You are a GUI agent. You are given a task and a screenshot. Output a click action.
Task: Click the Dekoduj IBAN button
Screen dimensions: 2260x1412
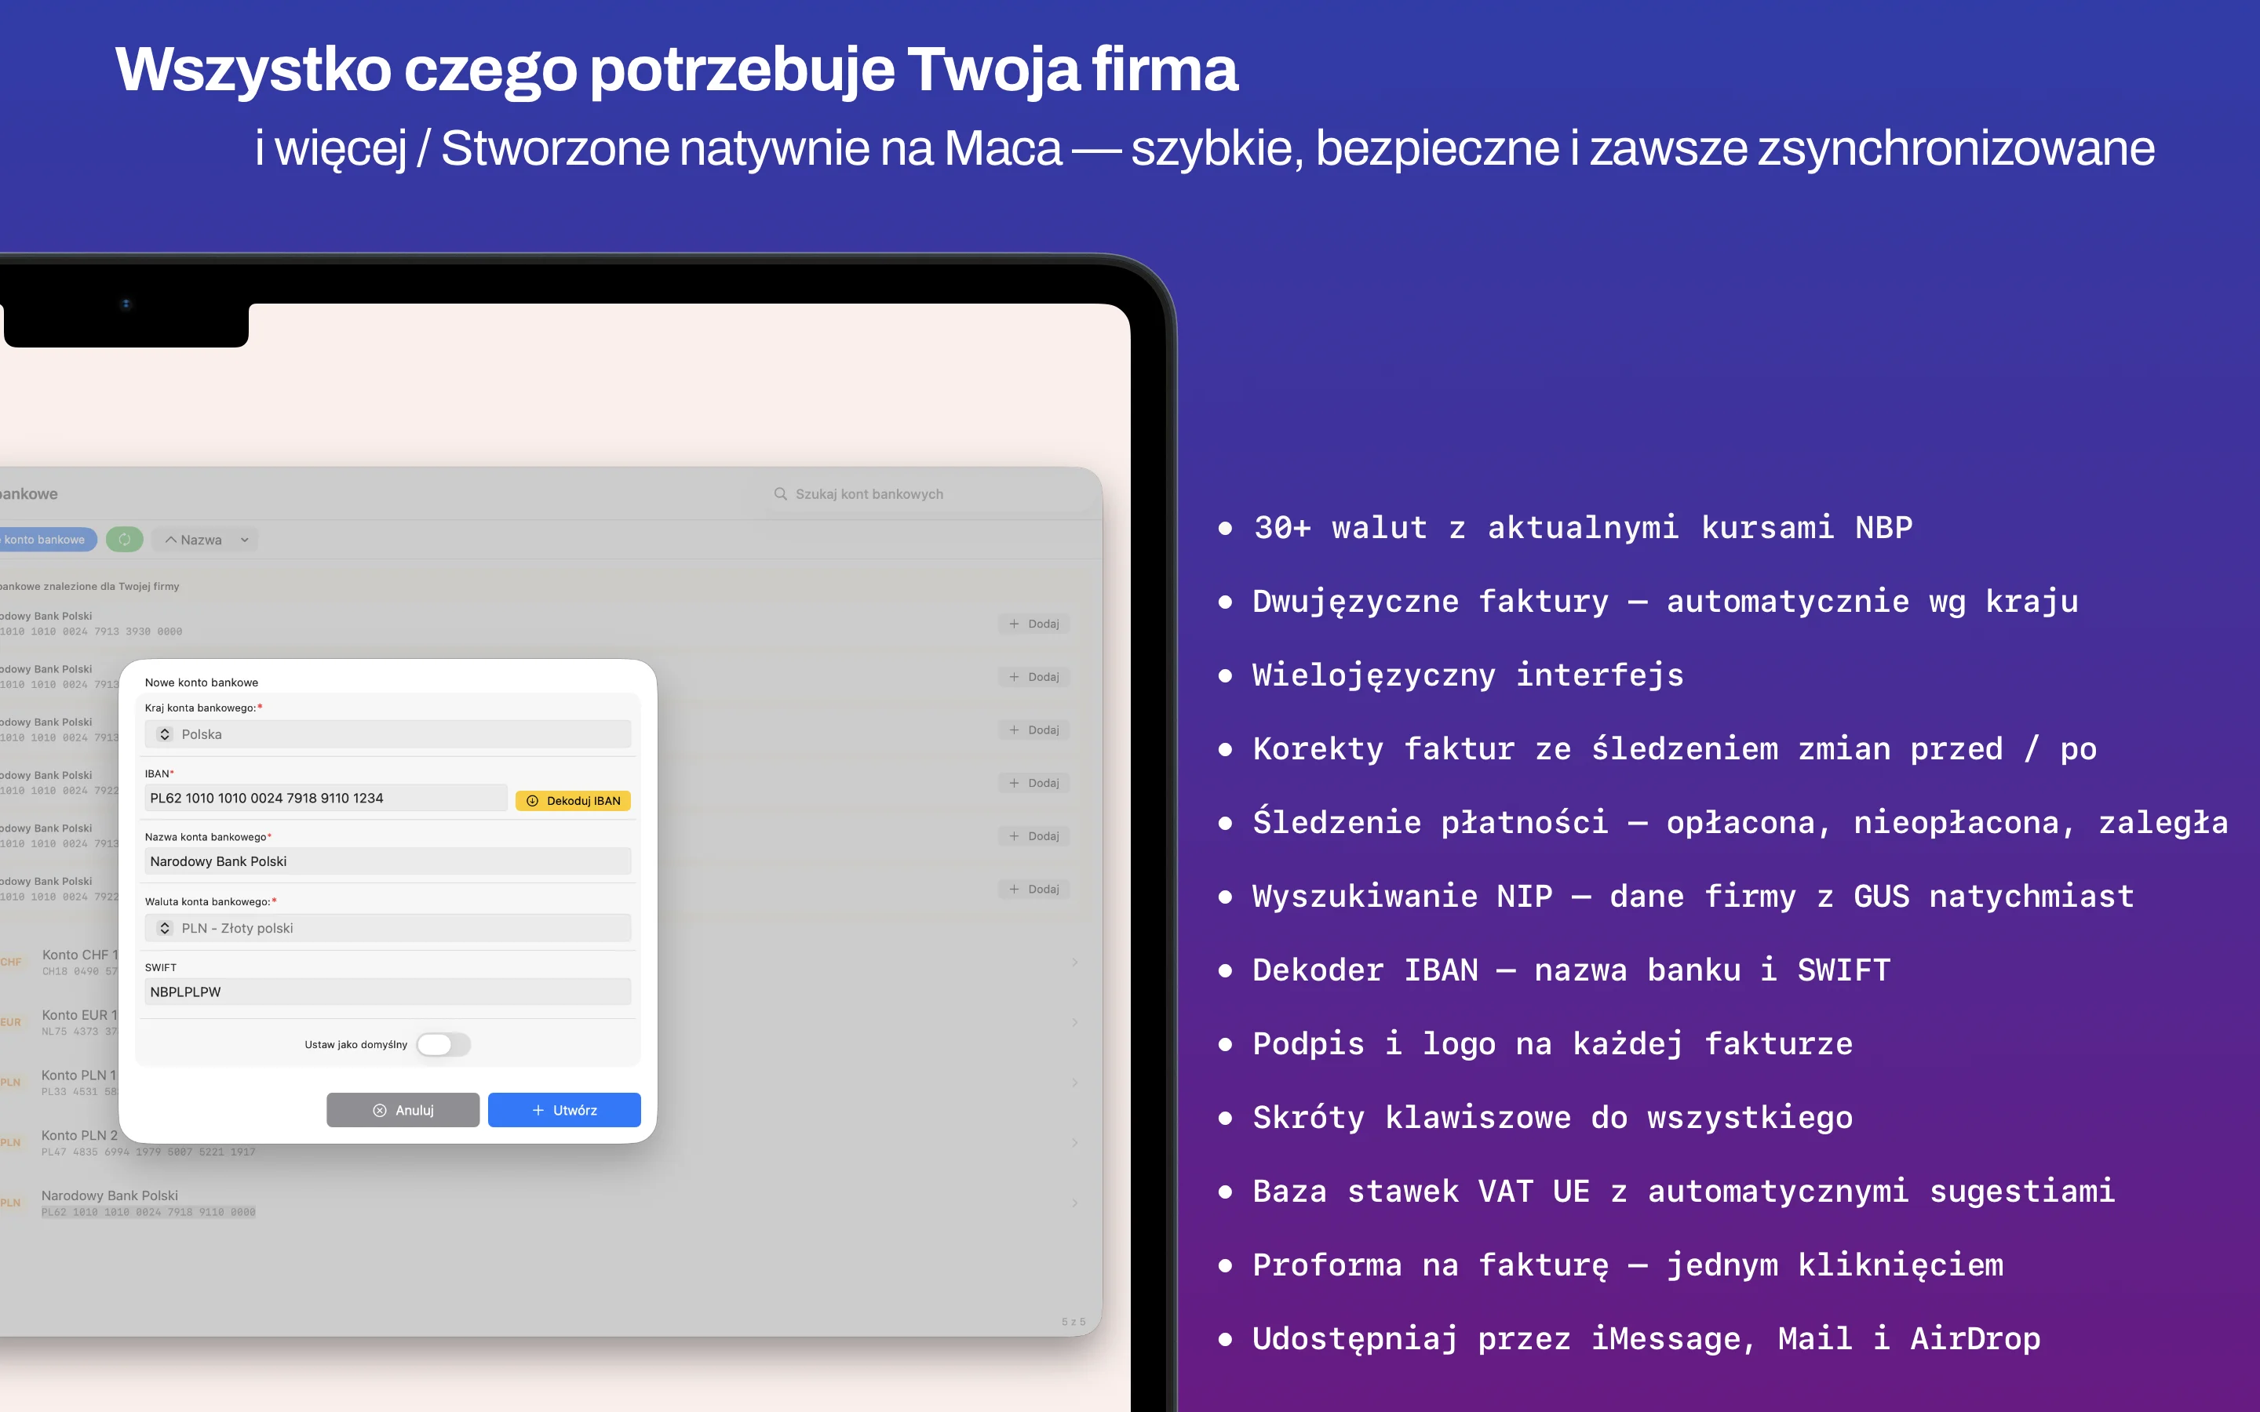(x=574, y=800)
